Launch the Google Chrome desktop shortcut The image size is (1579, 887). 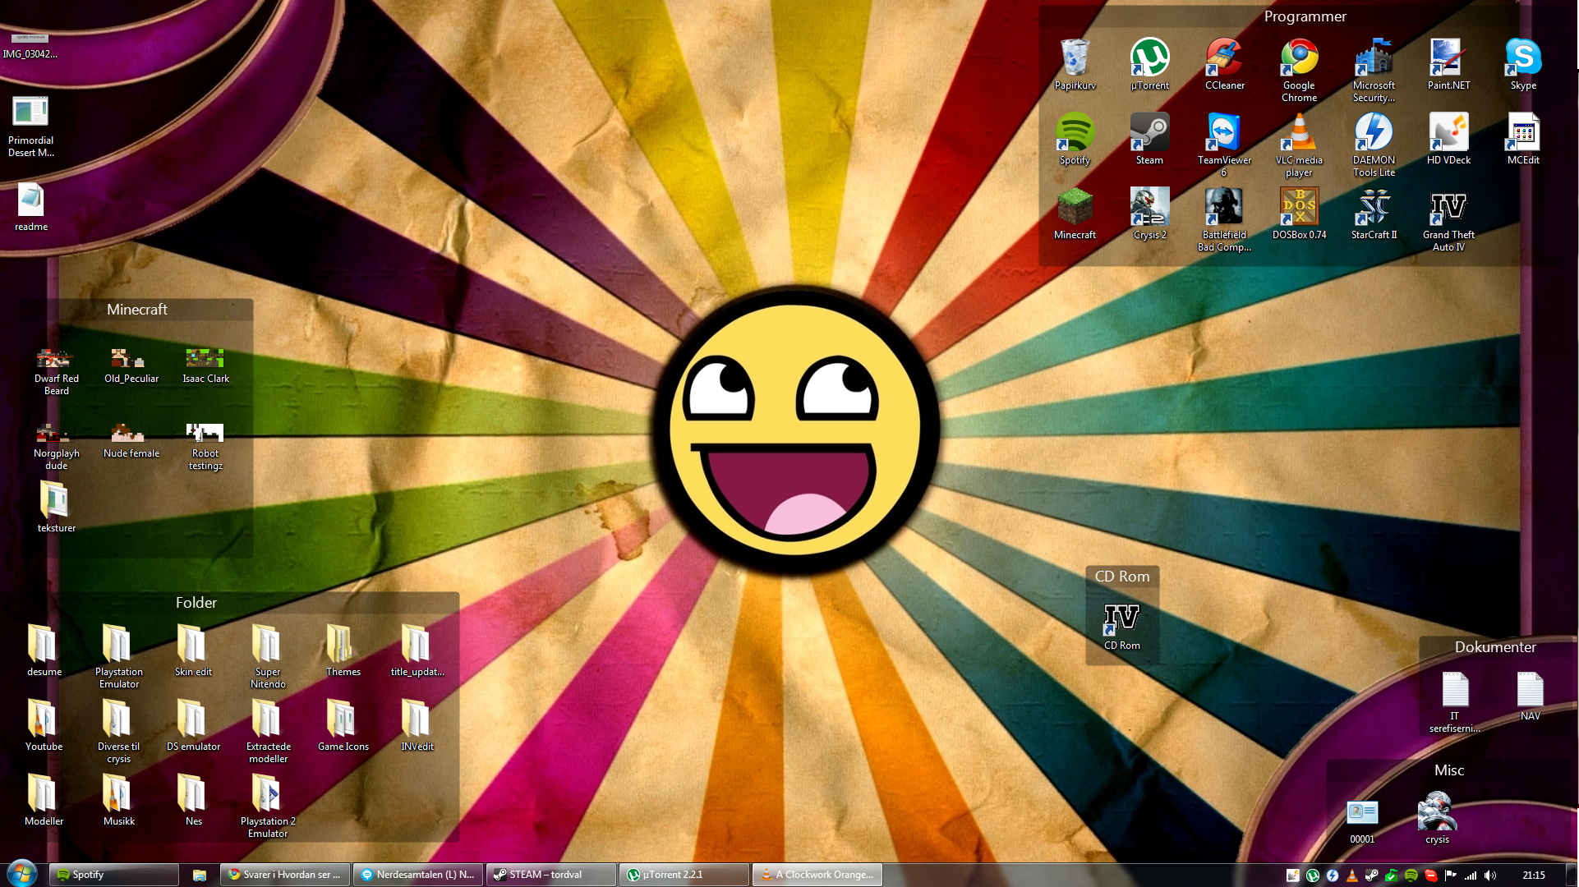click(x=1299, y=70)
